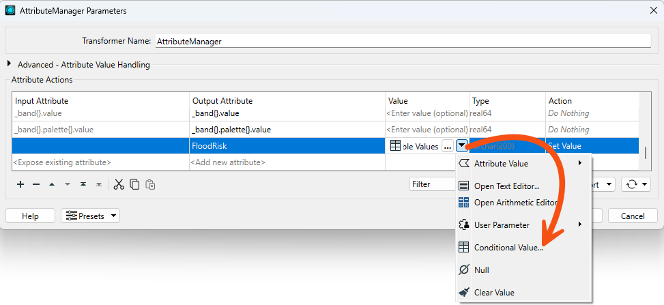Click the Type column header
This screenshot has height=305, width=664.
click(507, 101)
